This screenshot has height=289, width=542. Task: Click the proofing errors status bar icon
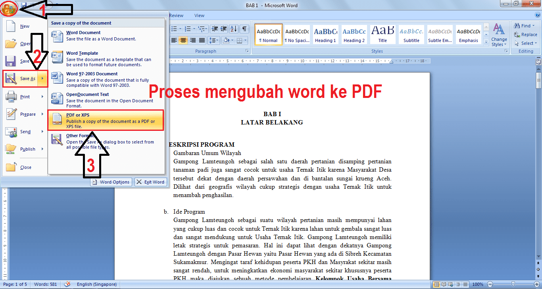67,284
